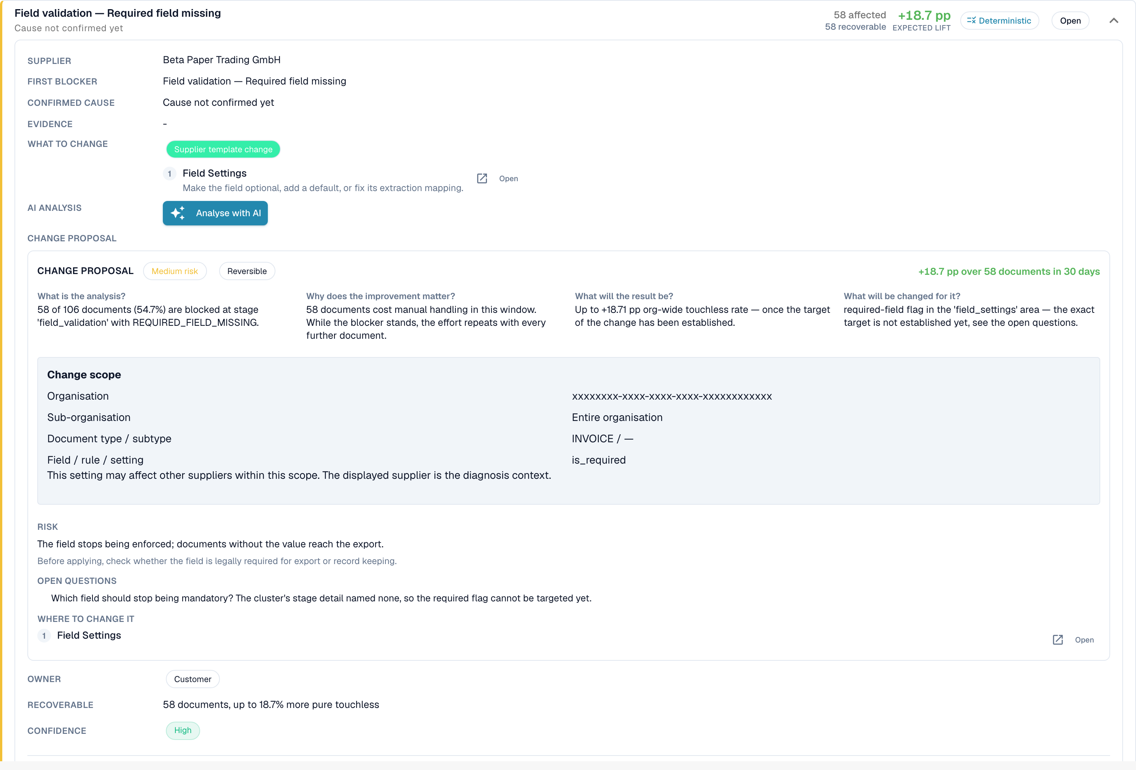Click the Field Settings title in What to change
1136x770 pixels.
[214, 173]
